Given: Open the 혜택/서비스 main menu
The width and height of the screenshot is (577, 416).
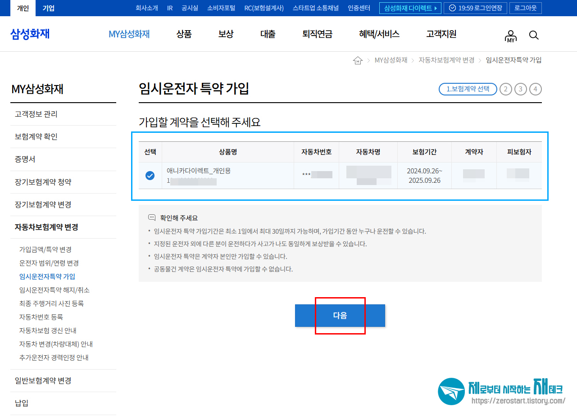Looking at the screenshot, I should tap(379, 34).
